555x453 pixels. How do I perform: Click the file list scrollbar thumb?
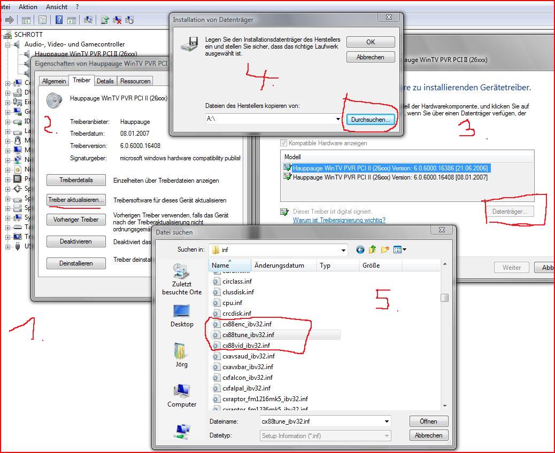click(445, 298)
